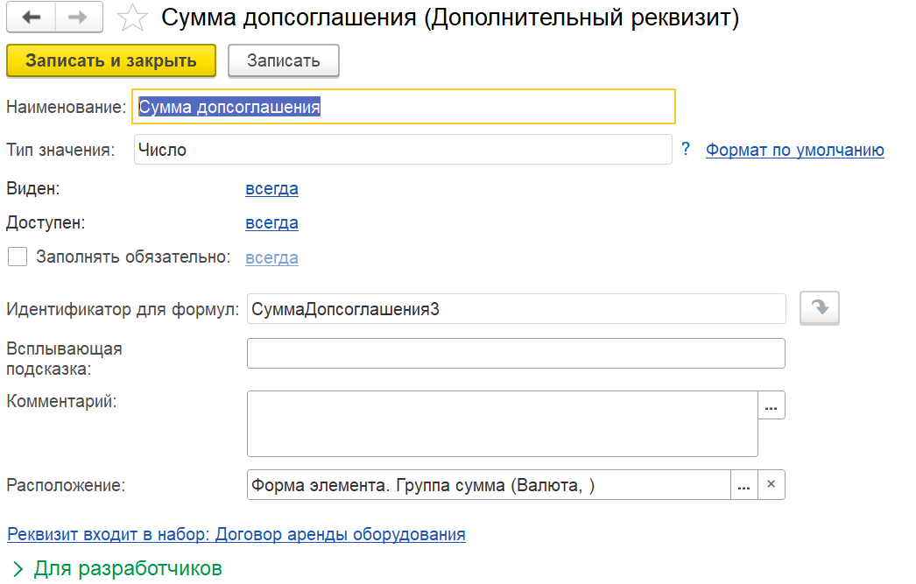Choose Расположение via its ellipsis button

pyautogui.click(x=743, y=485)
